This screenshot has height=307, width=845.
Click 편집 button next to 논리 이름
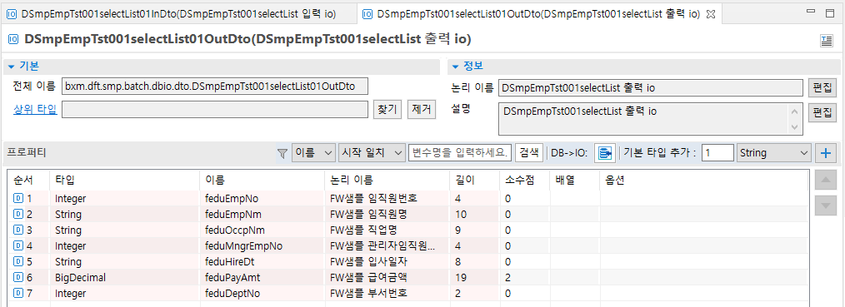(822, 87)
